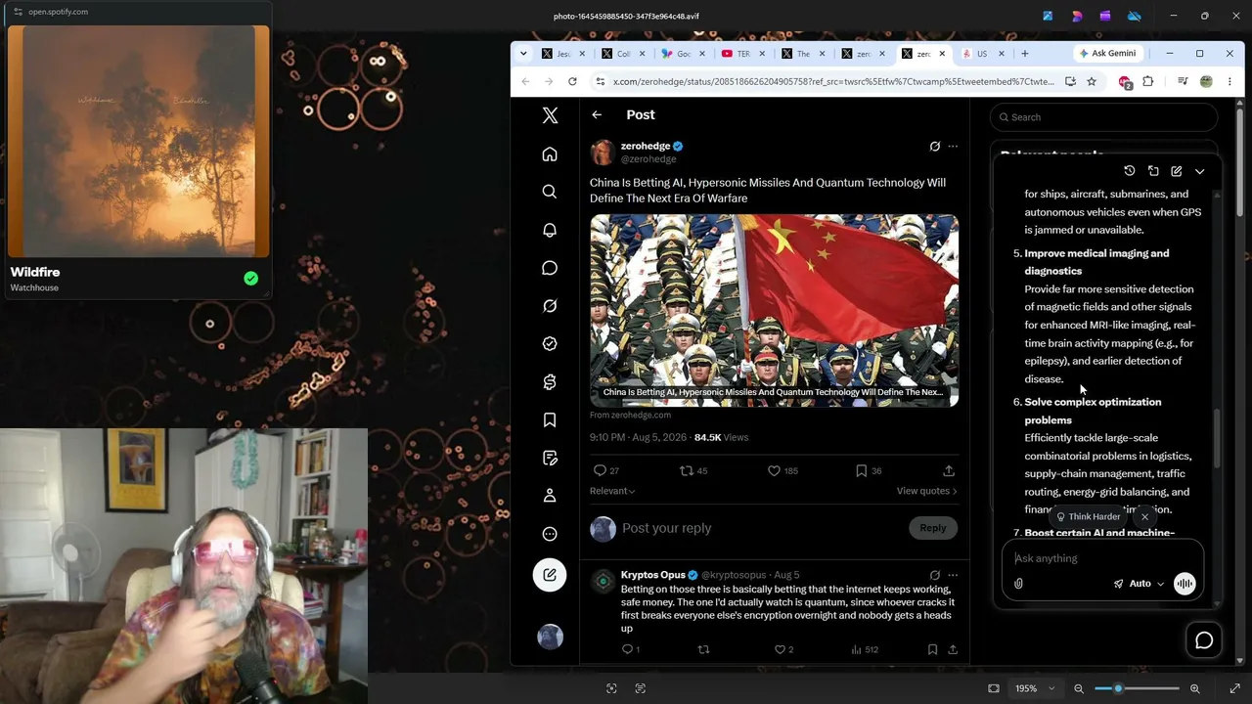Switch to the 'US' browser tab
The width and height of the screenshot is (1252, 704).
[x=982, y=54]
